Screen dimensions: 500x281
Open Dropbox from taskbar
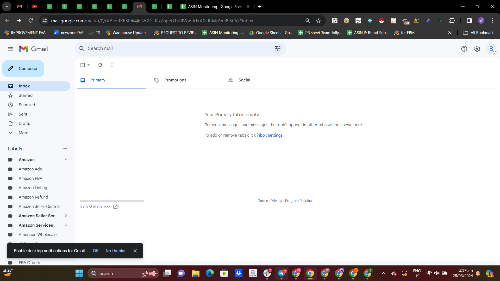[x=238, y=273]
